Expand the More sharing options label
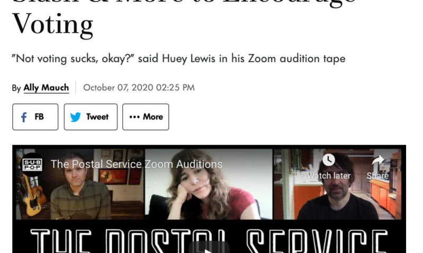 [x=153, y=117]
